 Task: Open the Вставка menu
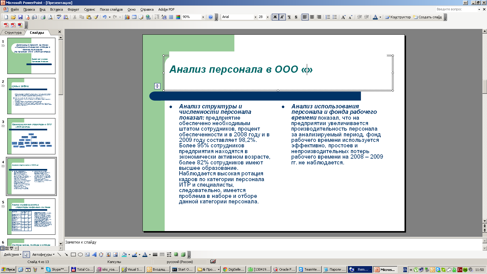[56, 9]
